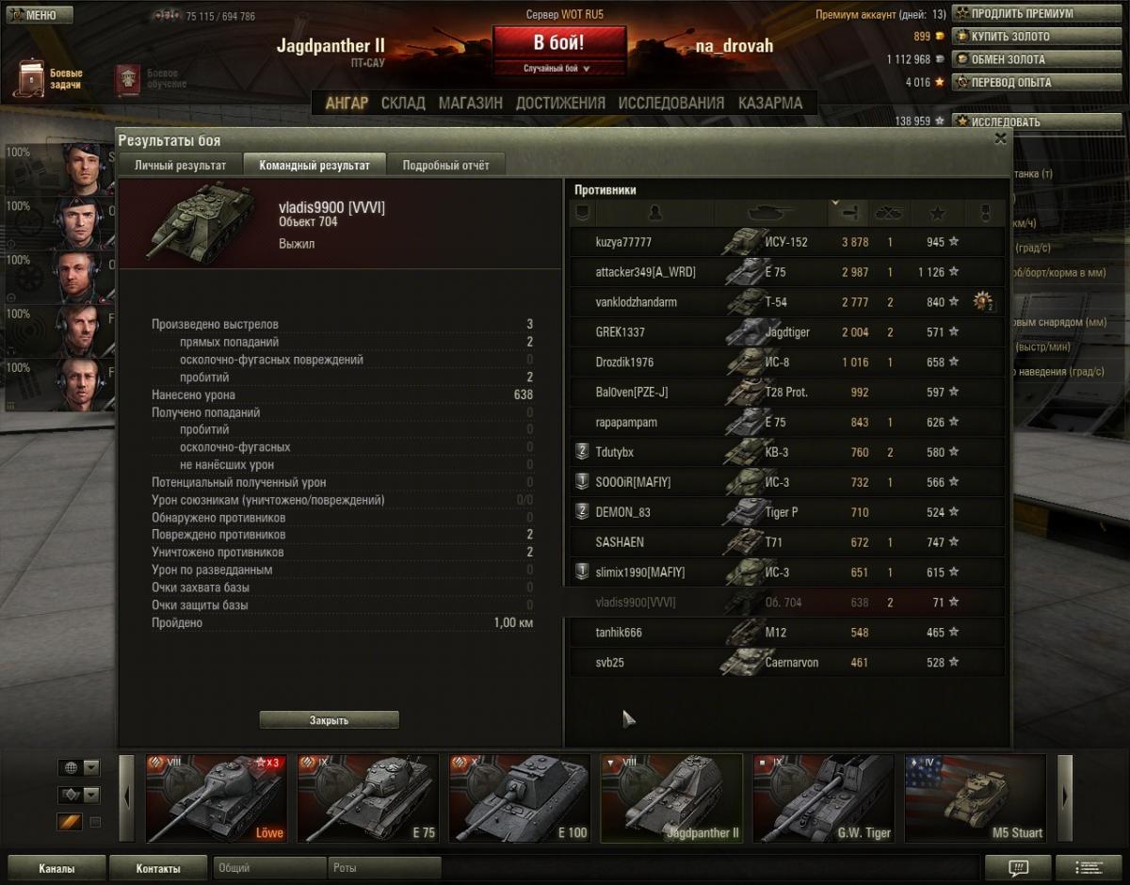Click ОБМЕН ЗОЛОТА button

click(1038, 58)
